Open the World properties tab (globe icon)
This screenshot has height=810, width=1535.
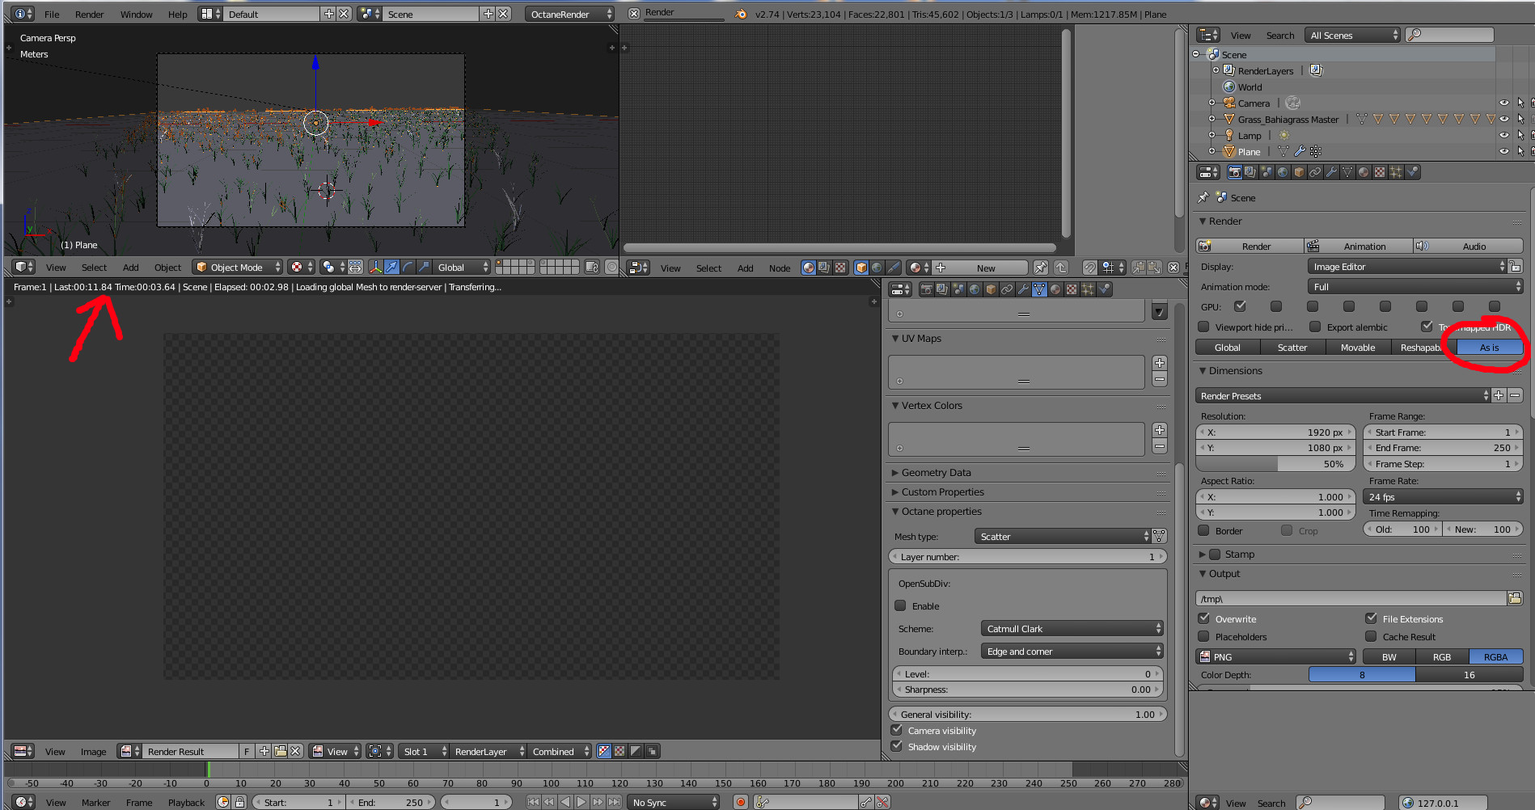point(1283,172)
